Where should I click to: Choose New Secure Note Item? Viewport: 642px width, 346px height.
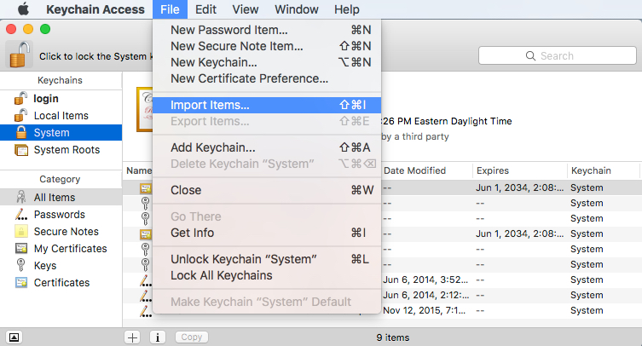(267, 46)
